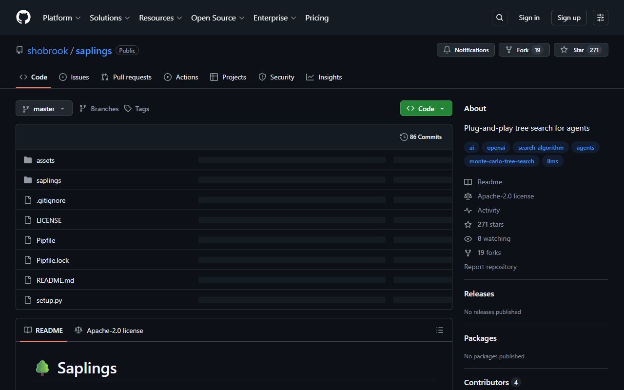Open the assets folder icon
The image size is (624, 390).
pyautogui.click(x=28, y=160)
